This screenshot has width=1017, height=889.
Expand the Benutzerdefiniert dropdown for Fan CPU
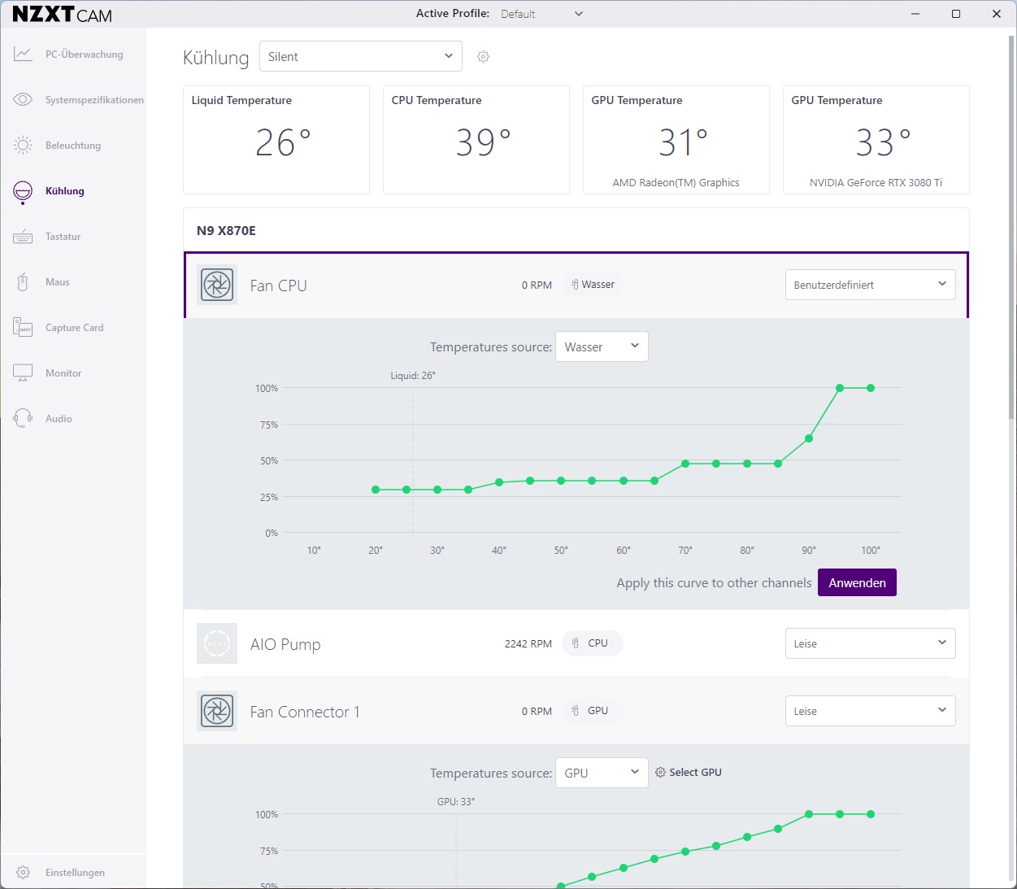[x=871, y=285]
